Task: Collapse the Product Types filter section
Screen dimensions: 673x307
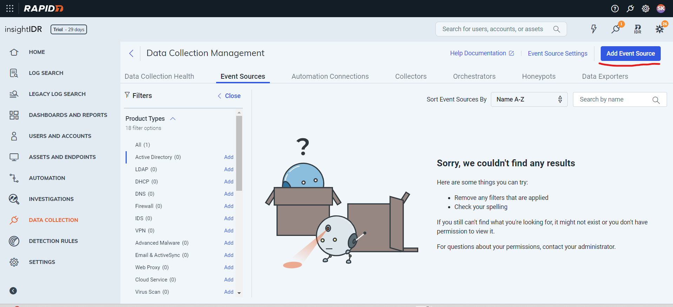Action: tap(173, 119)
